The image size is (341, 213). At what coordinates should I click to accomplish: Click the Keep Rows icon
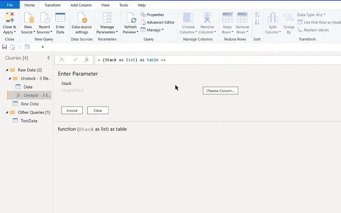228,17
